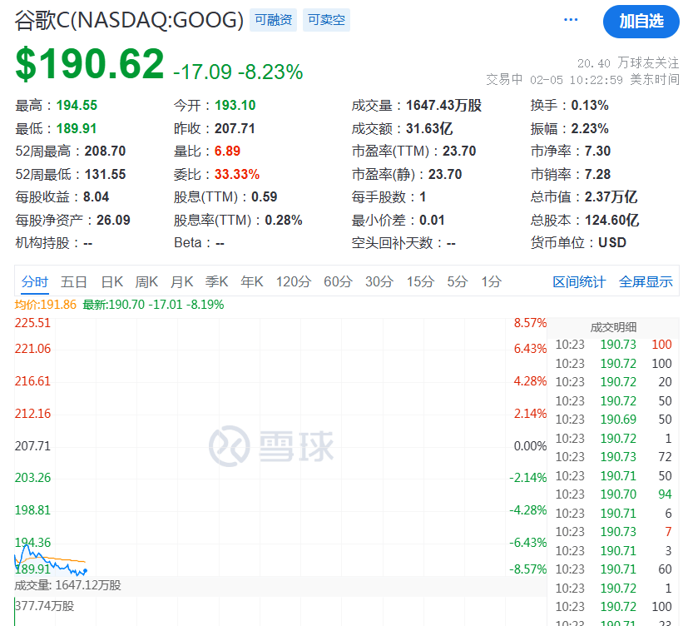The height and width of the screenshot is (626, 688).
Task: Select the 120分 interval tab
Action: (292, 281)
